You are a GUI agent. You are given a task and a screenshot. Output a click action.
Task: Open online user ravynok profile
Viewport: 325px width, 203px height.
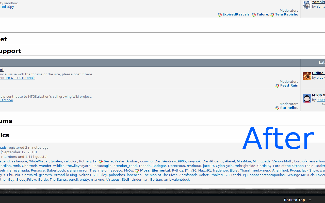click(x=194, y=161)
